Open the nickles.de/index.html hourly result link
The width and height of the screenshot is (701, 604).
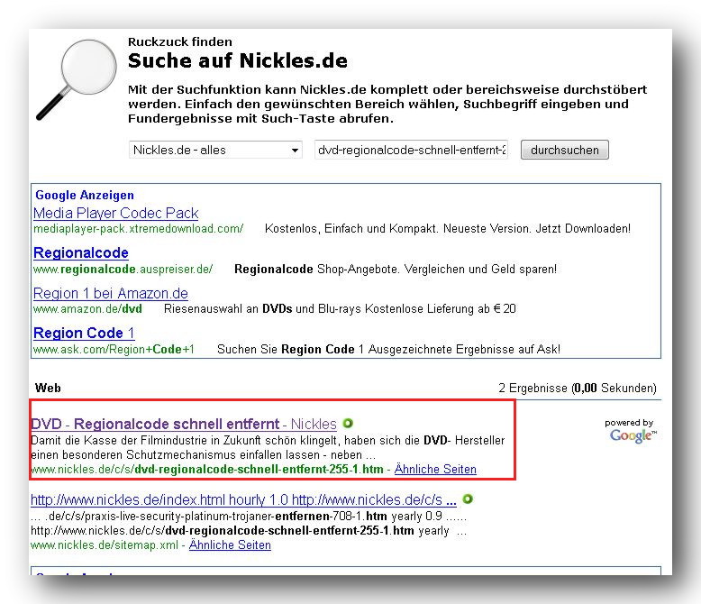click(243, 499)
